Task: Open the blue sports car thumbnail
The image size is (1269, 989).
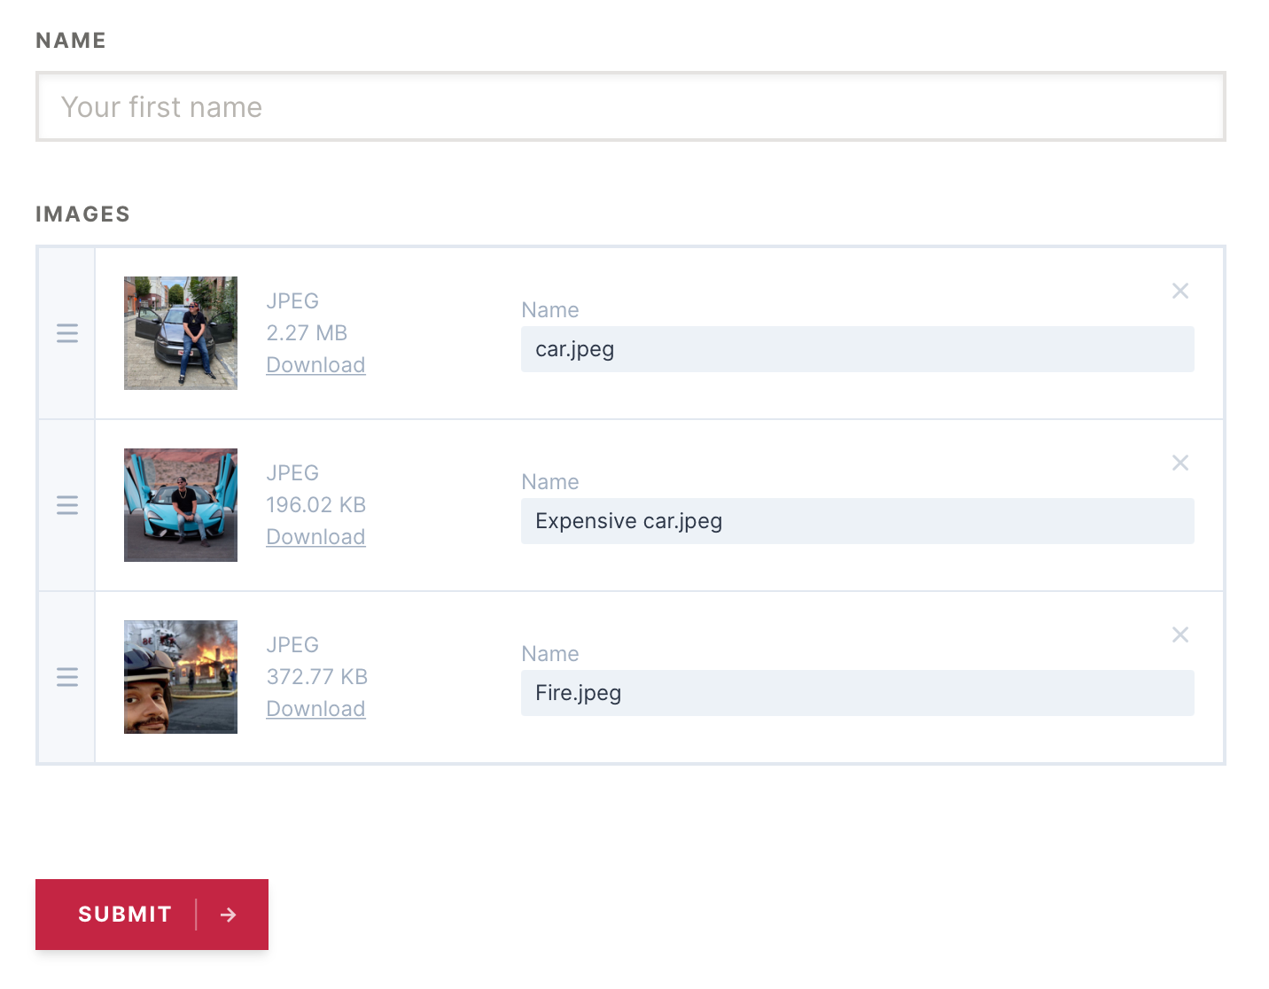Action: 180,504
